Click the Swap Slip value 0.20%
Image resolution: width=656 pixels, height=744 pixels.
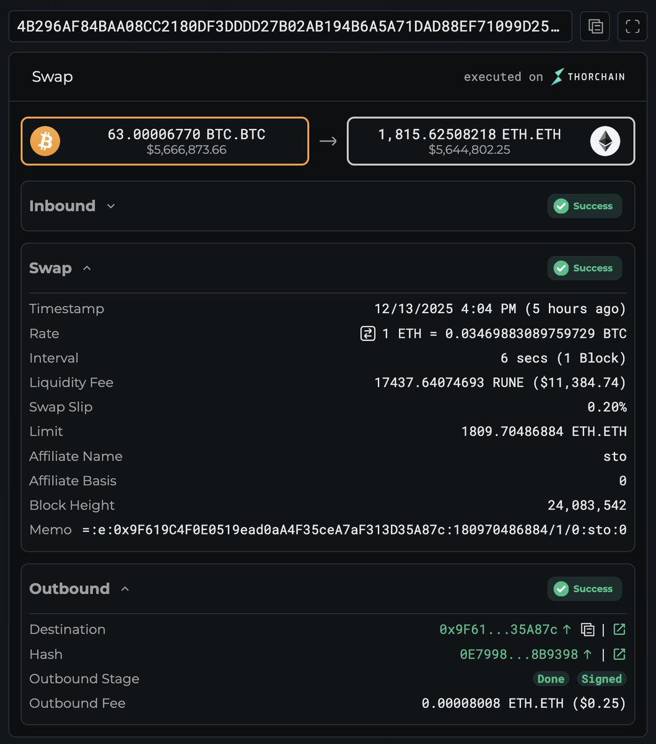(607, 407)
